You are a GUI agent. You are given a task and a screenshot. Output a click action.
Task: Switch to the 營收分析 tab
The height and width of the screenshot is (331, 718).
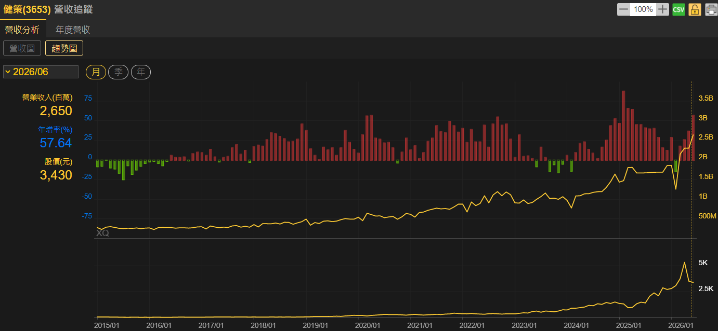click(x=22, y=30)
